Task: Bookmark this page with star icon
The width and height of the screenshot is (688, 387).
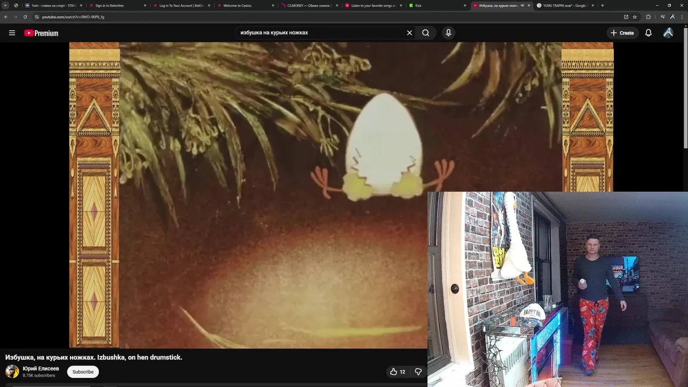Action: pyautogui.click(x=635, y=17)
